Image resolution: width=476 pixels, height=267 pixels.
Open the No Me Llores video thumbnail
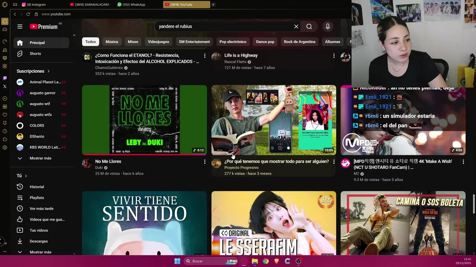click(x=144, y=120)
